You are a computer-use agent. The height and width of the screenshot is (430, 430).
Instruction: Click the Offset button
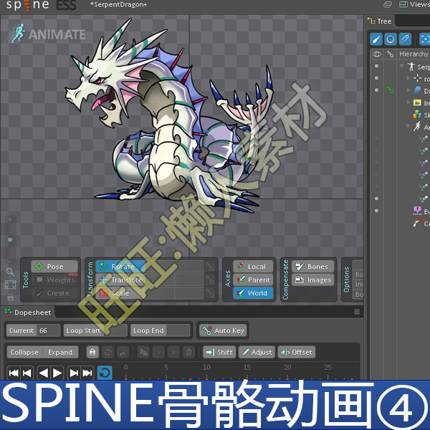[x=297, y=352]
